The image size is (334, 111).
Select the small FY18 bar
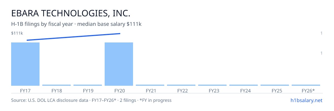(x=57, y=85)
